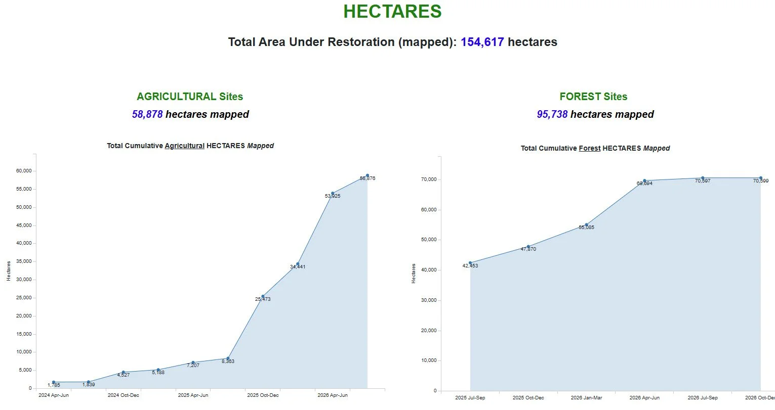The width and height of the screenshot is (775, 410).
Task: Click the 7,207 data point marker
Action: coord(193,362)
